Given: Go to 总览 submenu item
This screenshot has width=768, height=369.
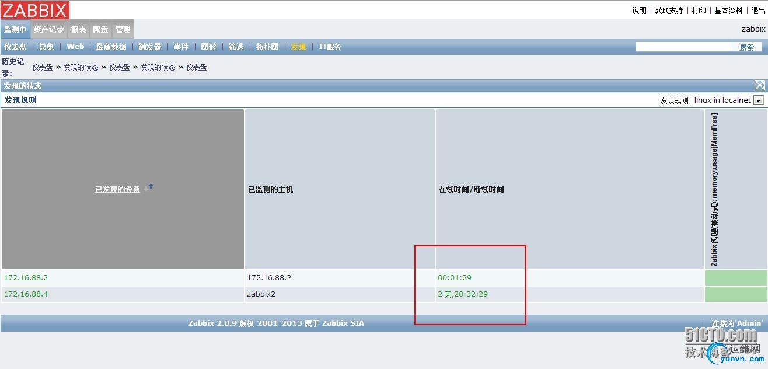Looking at the screenshot, I should pos(47,47).
